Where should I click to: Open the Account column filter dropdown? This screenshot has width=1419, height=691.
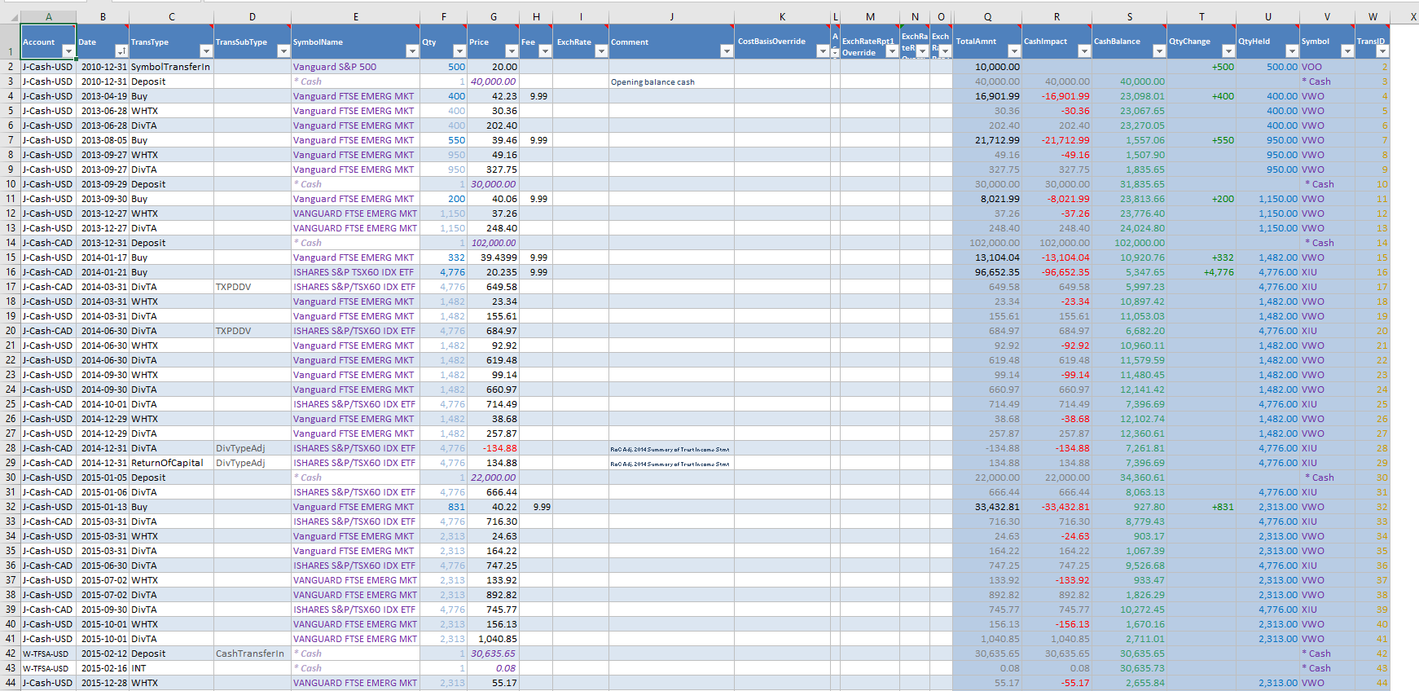tap(68, 51)
